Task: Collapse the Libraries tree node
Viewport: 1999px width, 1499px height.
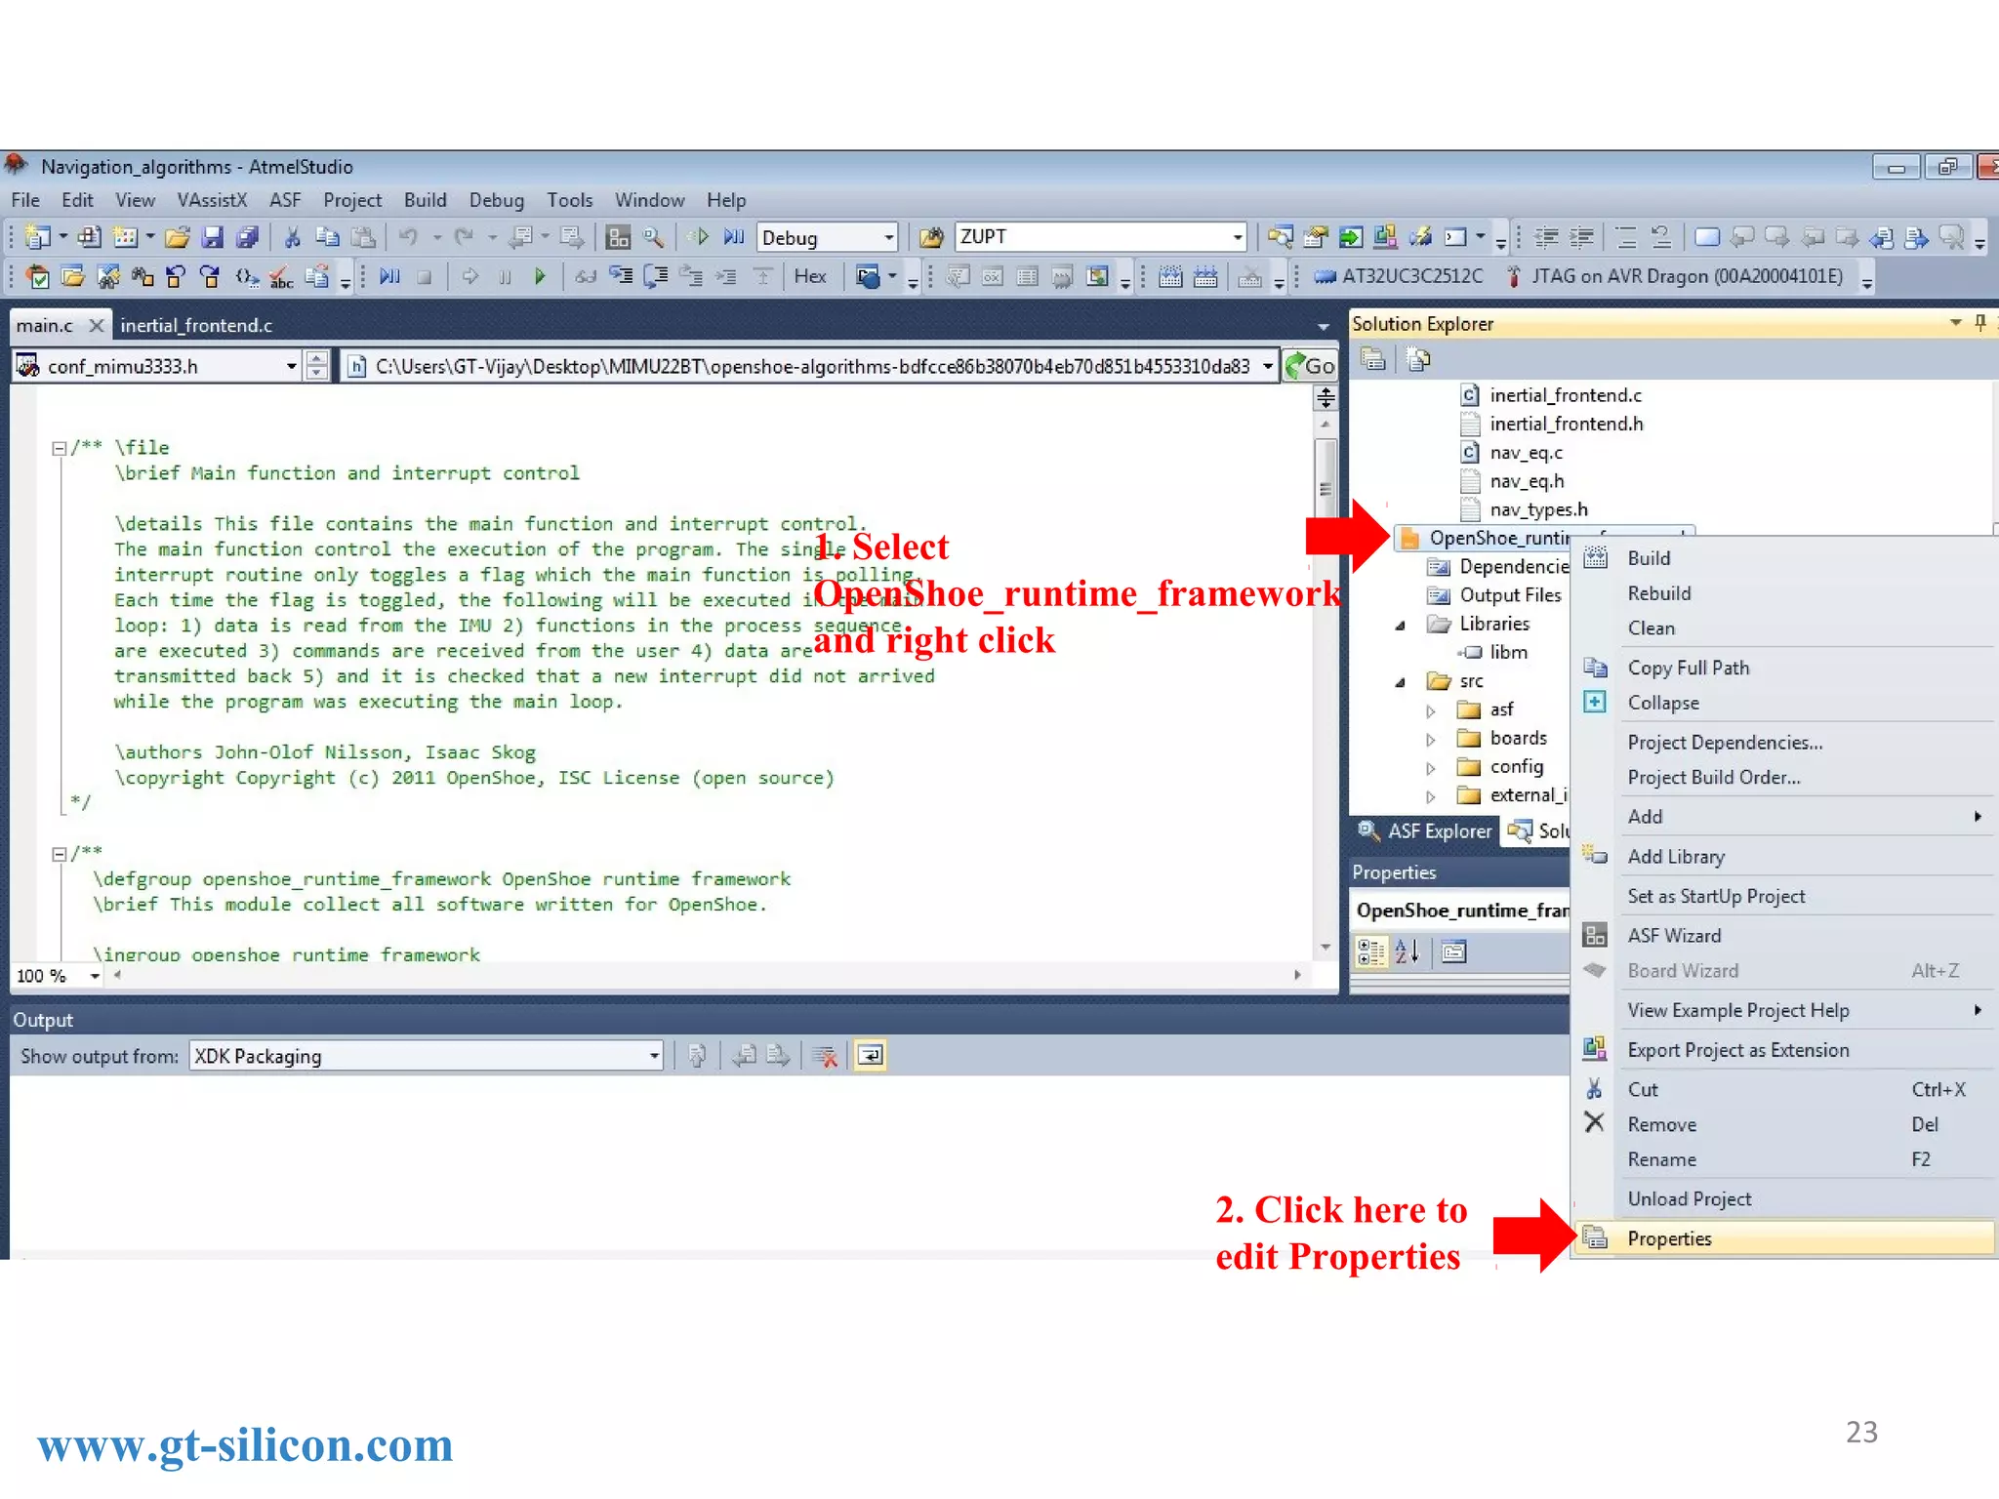Action: pyautogui.click(x=1401, y=625)
